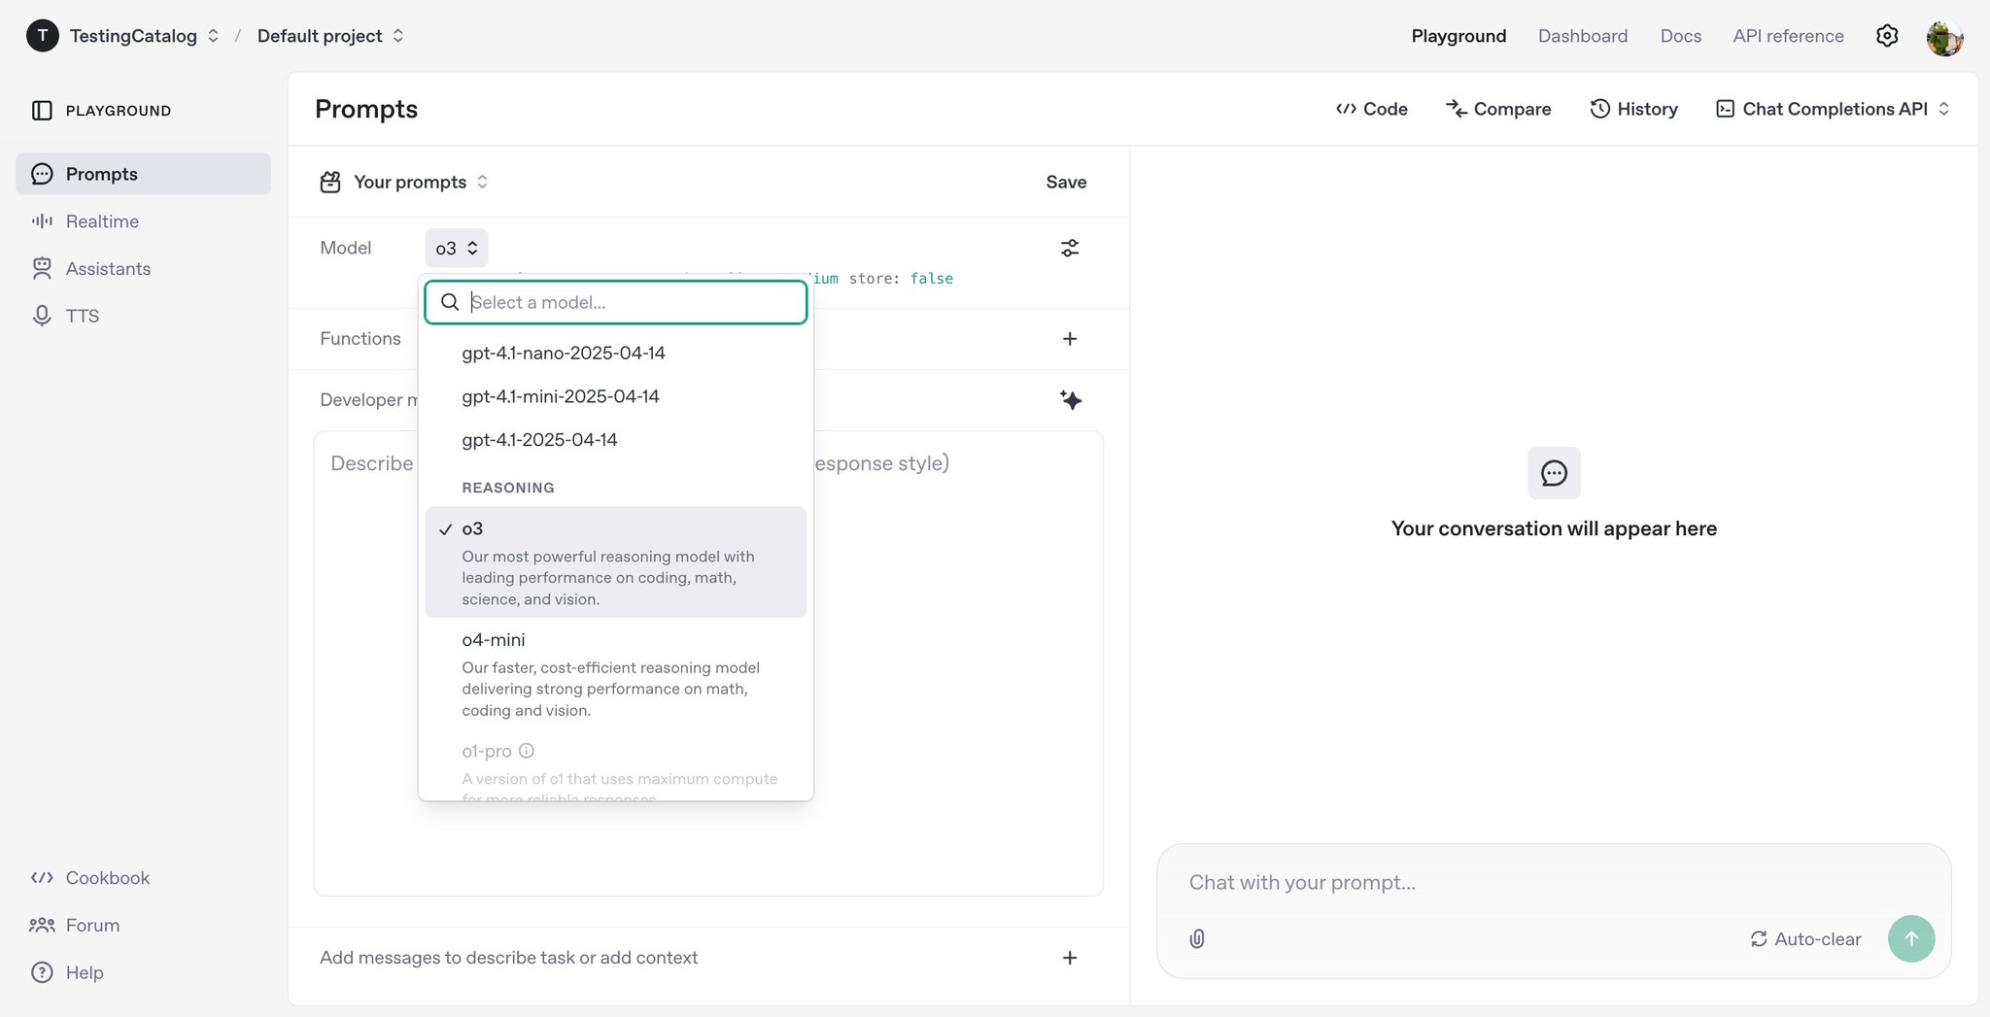
Task: Click the conversation bubble placeholder icon
Action: [x=1554, y=473]
